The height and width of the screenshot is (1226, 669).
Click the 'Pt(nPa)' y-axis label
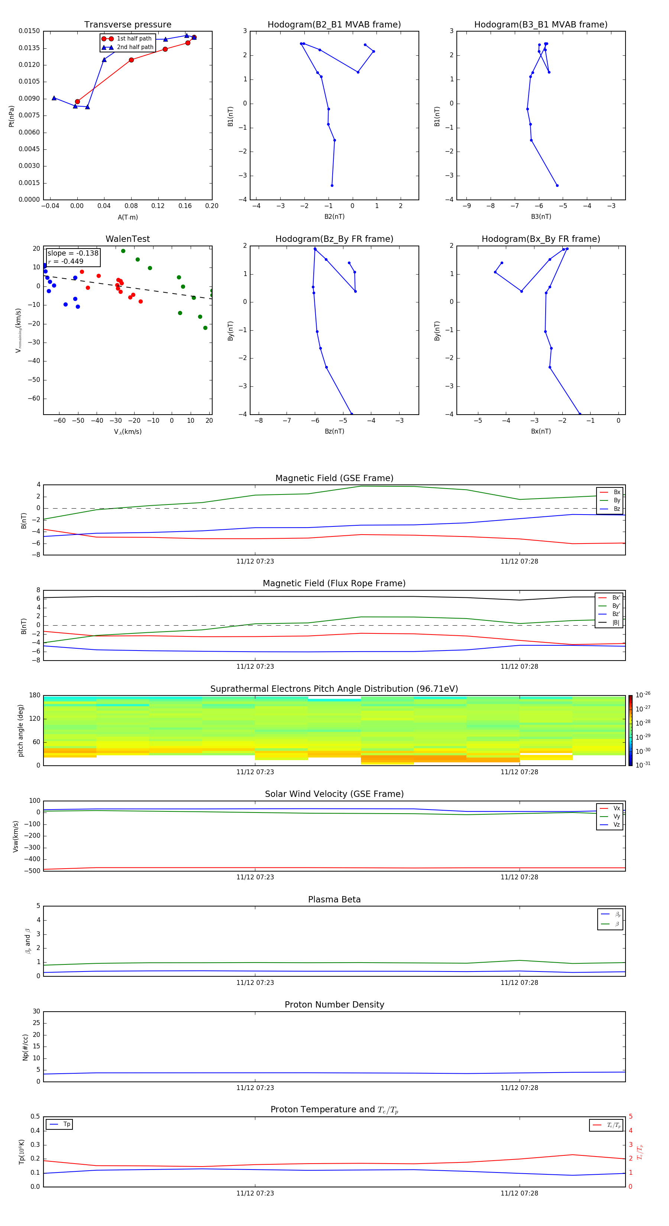point(12,116)
